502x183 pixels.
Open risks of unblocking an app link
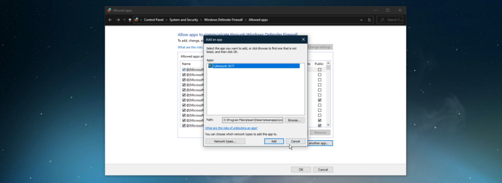(231, 128)
